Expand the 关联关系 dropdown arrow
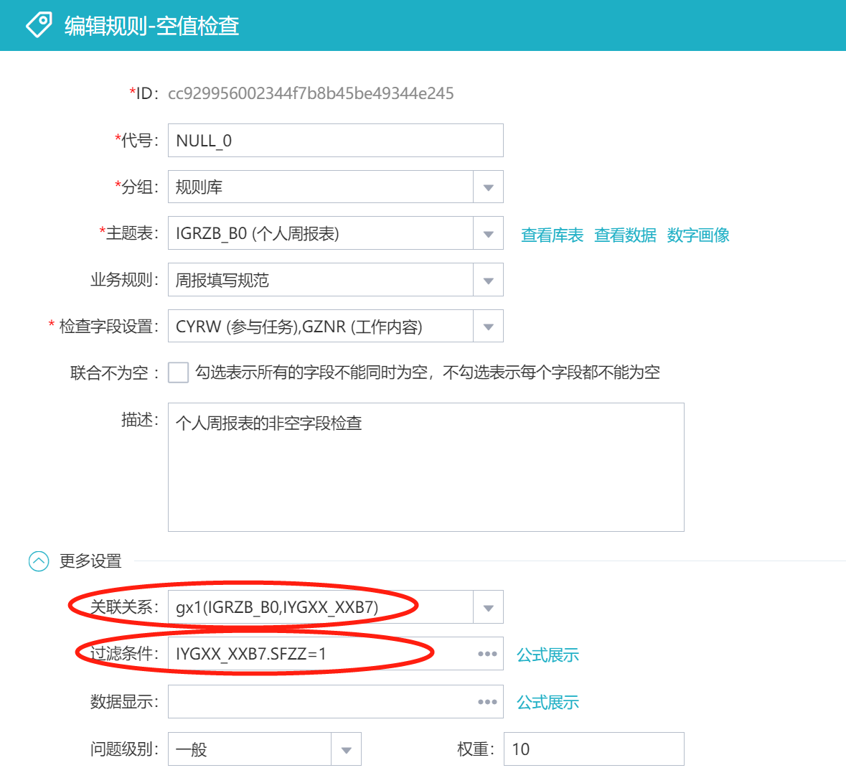 point(488,608)
